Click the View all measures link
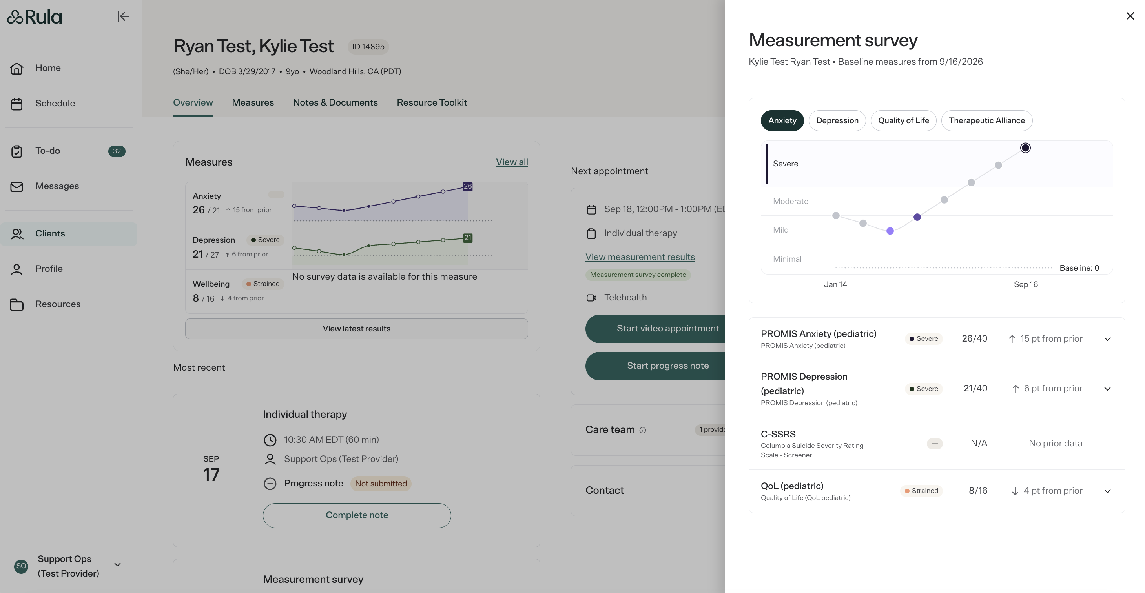This screenshot has width=1145, height=593. [x=512, y=162]
